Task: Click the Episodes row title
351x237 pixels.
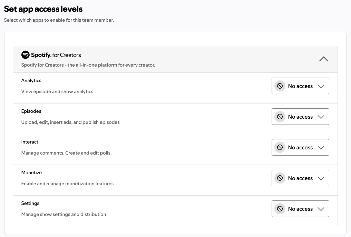Action: pos(31,111)
